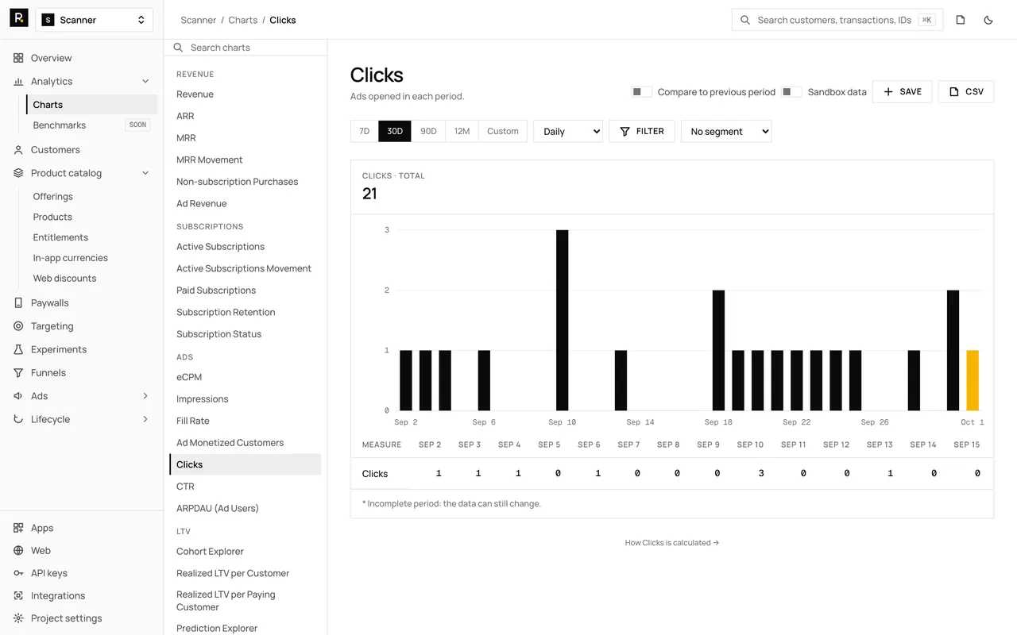Open the CTR chart in the list
Screen dimensions: 1017x635
[x=246, y=487]
